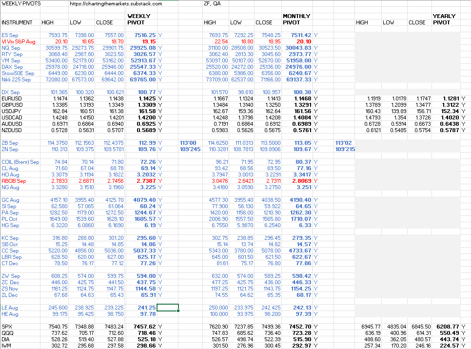471x349 pixels.
Task: Select the DX Sep instrument cell
Action: (11, 92)
